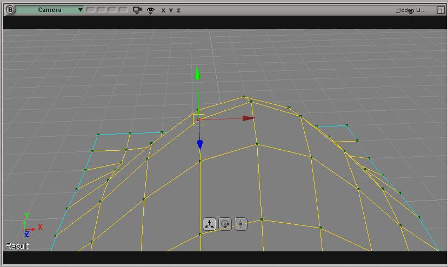This screenshot has height=267, width=448.
Task: Click the viewport B letter icon
Action: (10, 10)
